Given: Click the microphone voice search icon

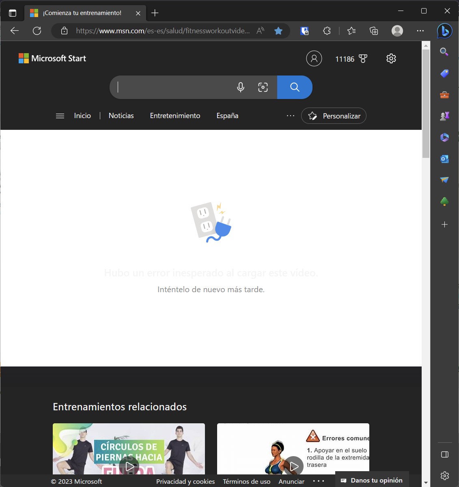Looking at the screenshot, I should 241,87.
